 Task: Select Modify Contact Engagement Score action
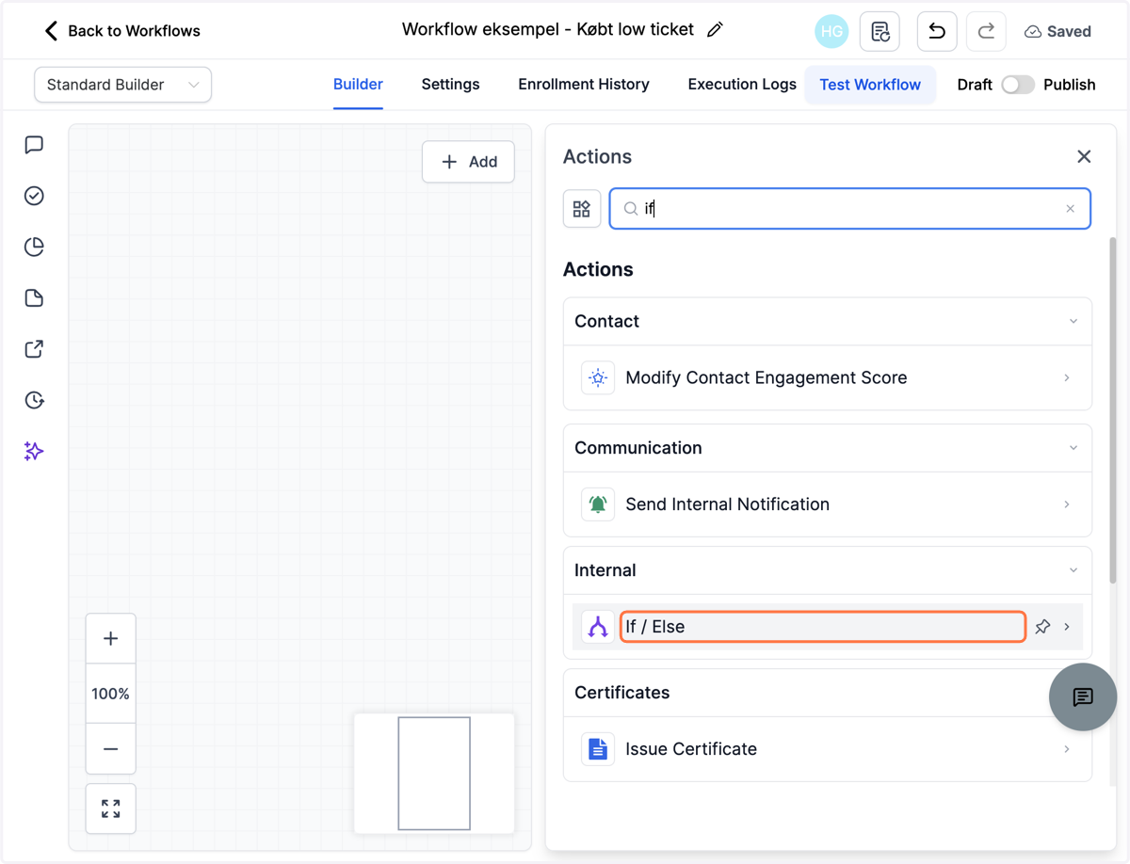point(828,377)
